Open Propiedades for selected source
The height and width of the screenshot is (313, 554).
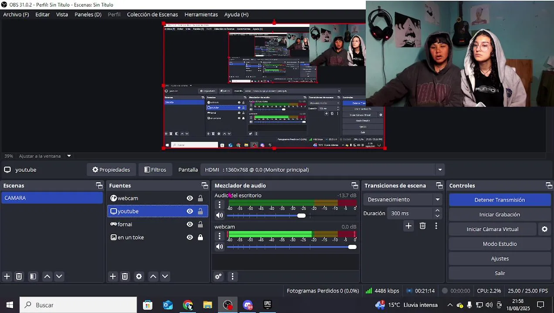click(x=111, y=170)
